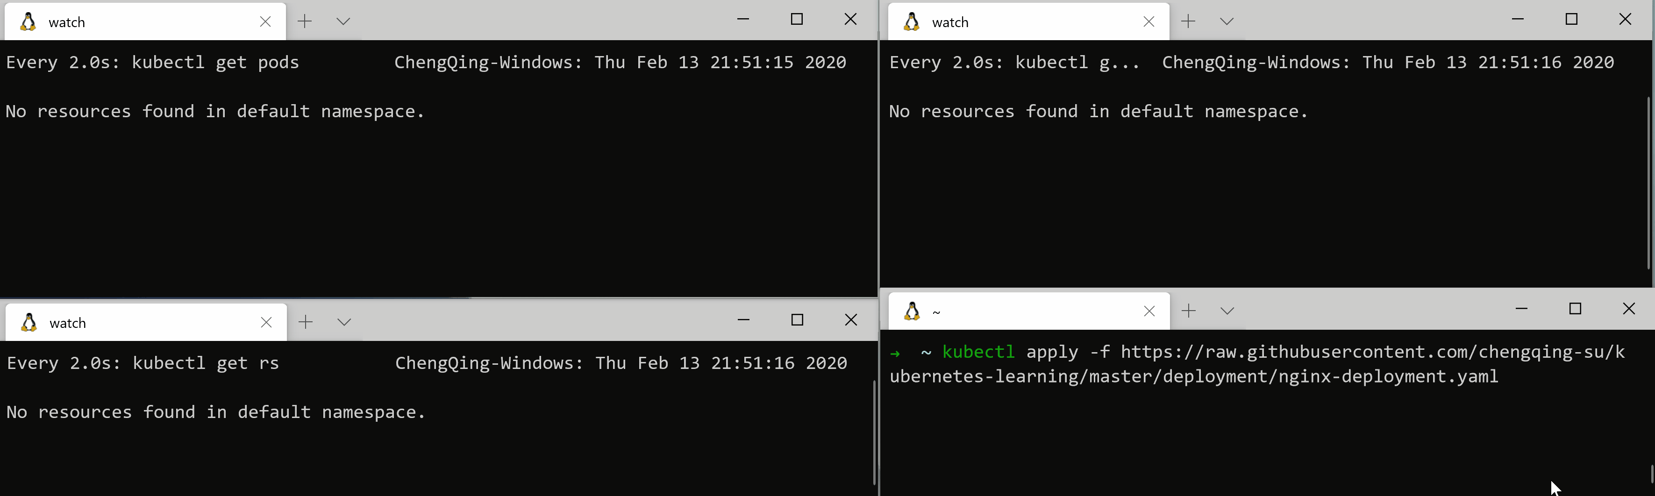Open new tab in kubectl get rs window
Image resolution: width=1655 pixels, height=496 pixels.
coord(306,322)
